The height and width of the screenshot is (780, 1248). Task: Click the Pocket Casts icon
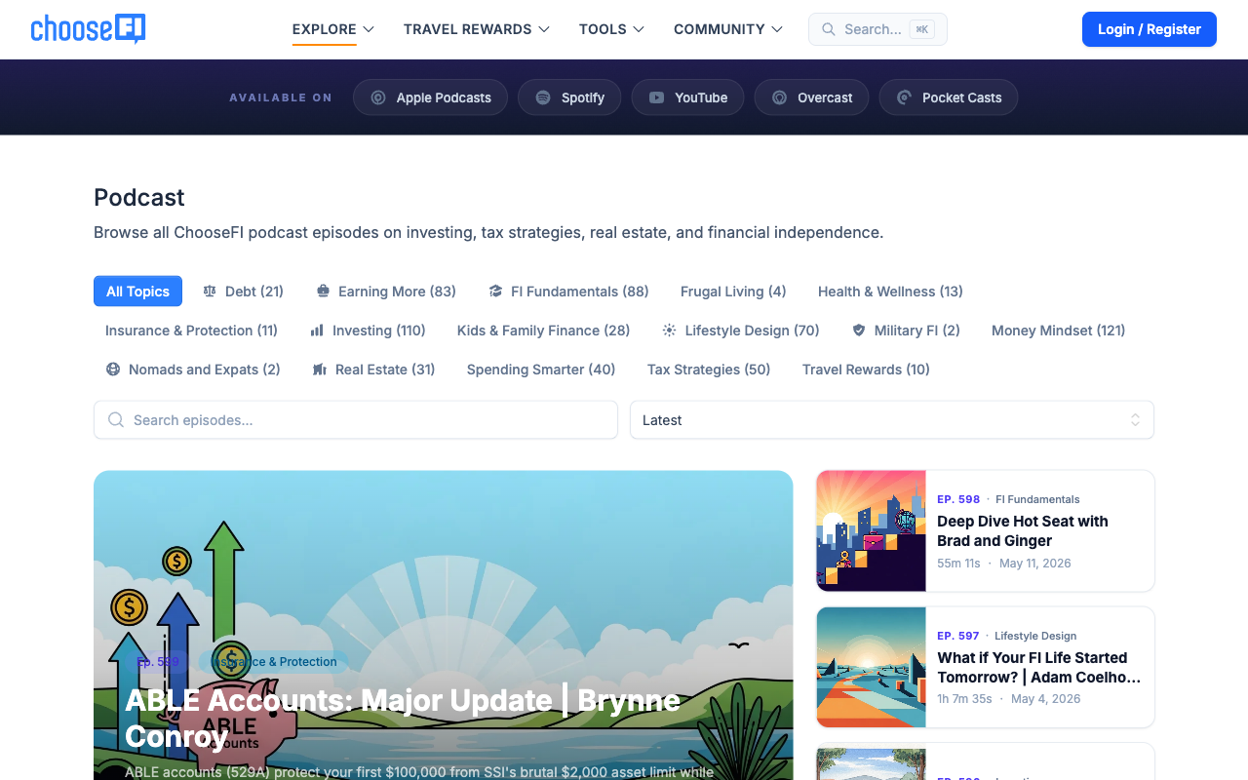[x=904, y=97]
